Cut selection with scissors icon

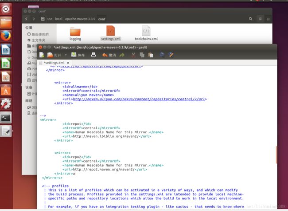pos(133,55)
